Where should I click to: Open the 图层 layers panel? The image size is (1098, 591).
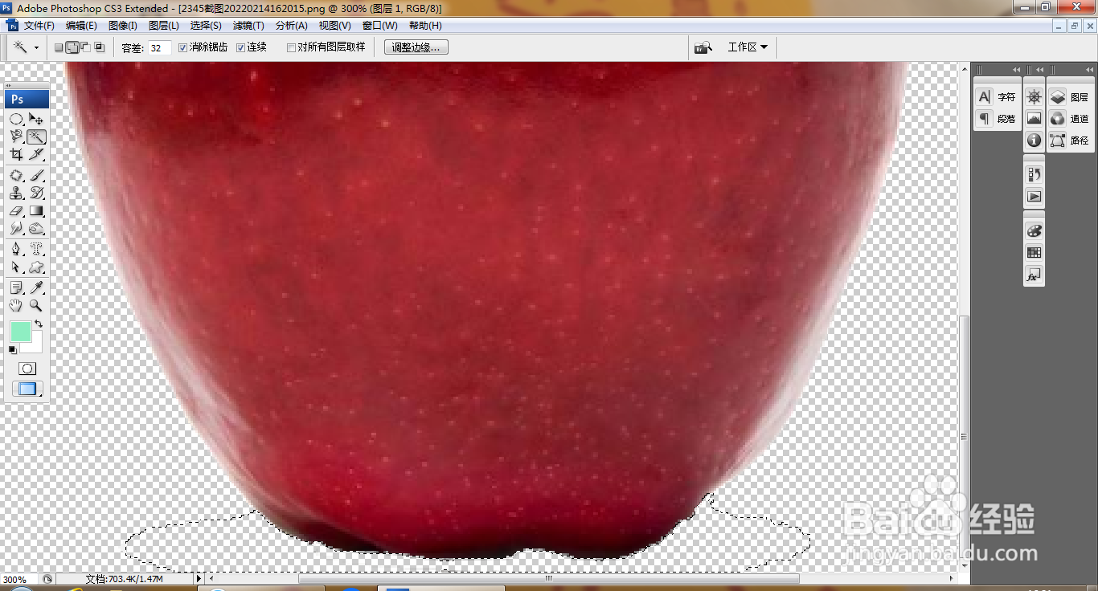click(1070, 97)
